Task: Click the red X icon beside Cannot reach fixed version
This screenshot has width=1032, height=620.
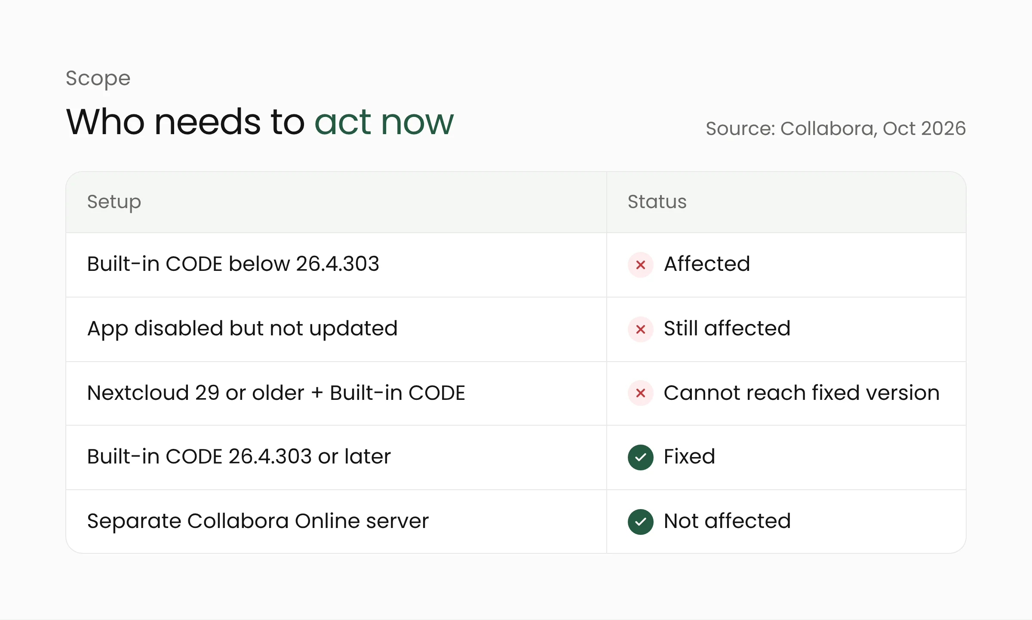Action: [x=640, y=393]
